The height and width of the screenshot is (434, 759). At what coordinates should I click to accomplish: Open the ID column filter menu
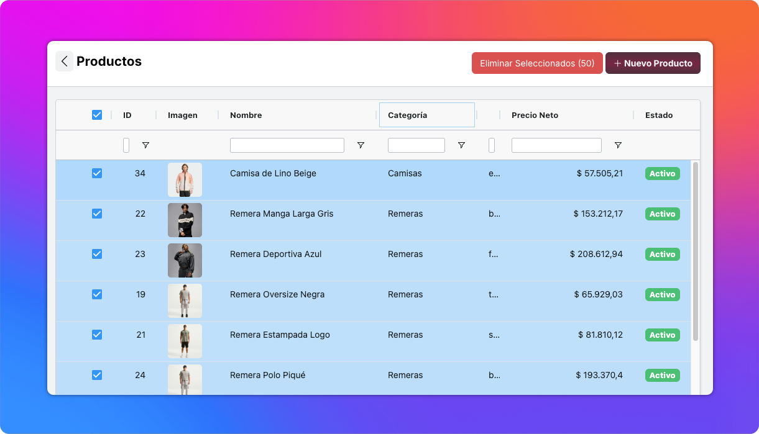(x=145, y=145)
